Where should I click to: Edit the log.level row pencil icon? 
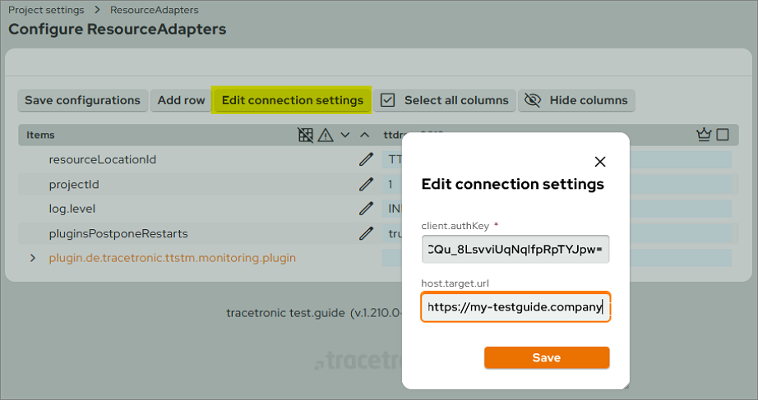click(x=366, y=209)
